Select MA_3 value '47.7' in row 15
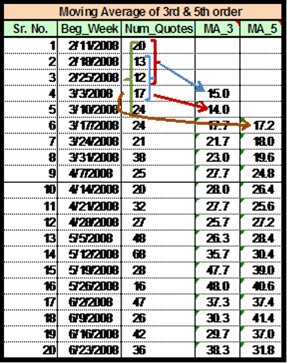The image size is (287, 363). coord(218,270)
